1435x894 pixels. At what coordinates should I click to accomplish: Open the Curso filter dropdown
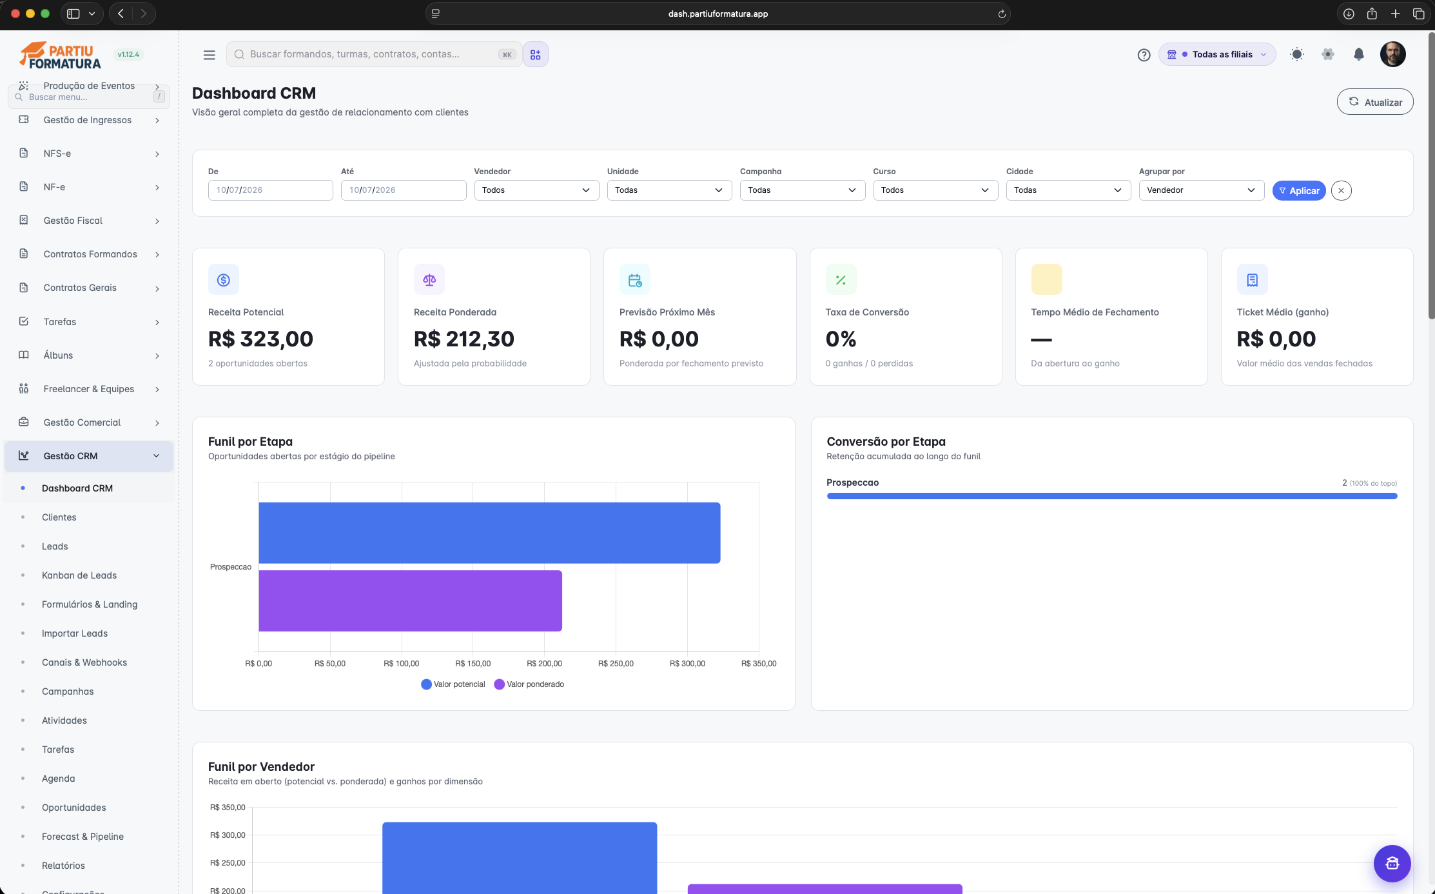pos(935,190)
